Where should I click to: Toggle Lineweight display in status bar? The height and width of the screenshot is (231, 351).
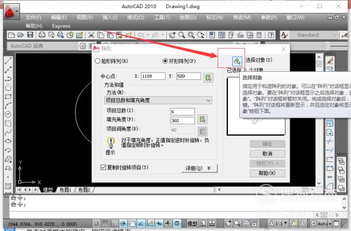click(x=168, y=223)
